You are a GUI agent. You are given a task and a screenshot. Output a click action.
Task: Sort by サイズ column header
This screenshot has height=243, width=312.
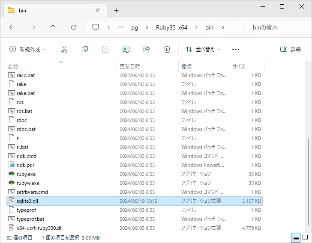(239, 66)
